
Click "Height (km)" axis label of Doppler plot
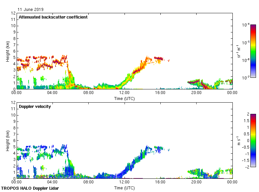click(8, 140)
